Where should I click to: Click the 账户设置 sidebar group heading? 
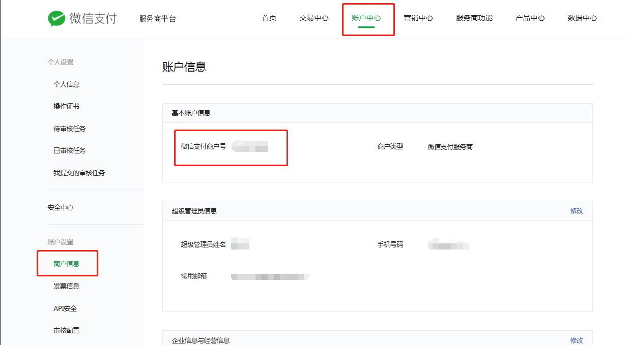click(61, 242)
